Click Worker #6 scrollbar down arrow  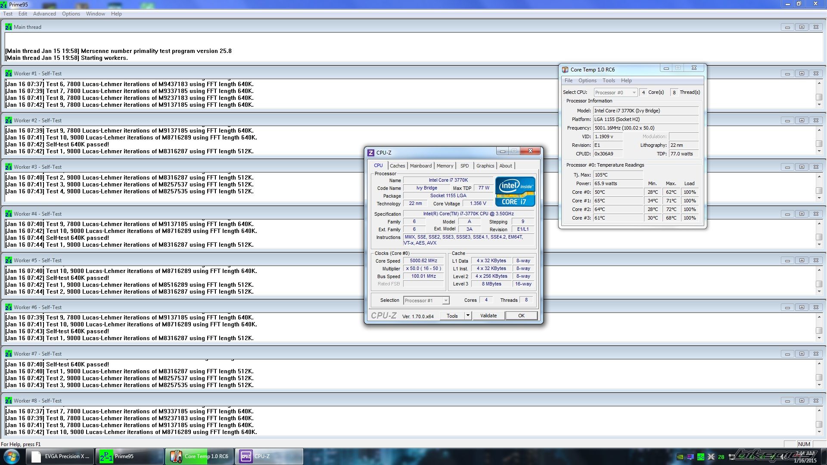[819, 338]
